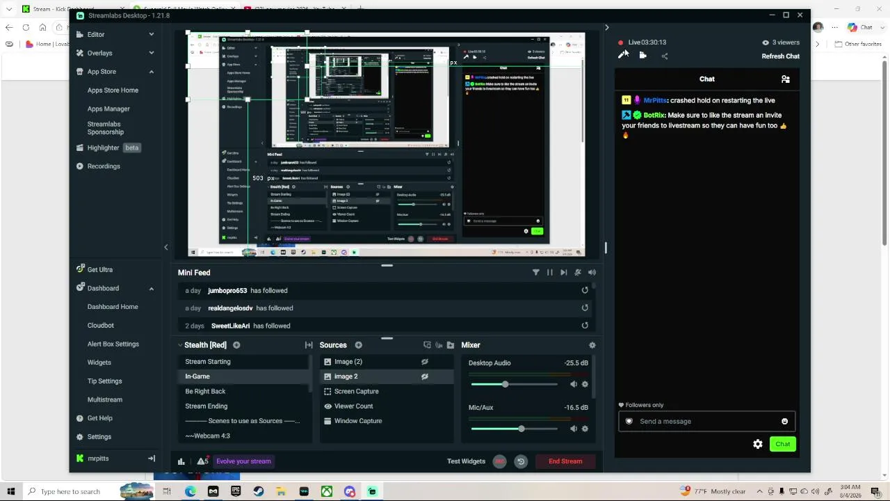This screenshot has height=501, width=890.
Task: Collapse the Dashboard sidebar section
Action: 151,288
